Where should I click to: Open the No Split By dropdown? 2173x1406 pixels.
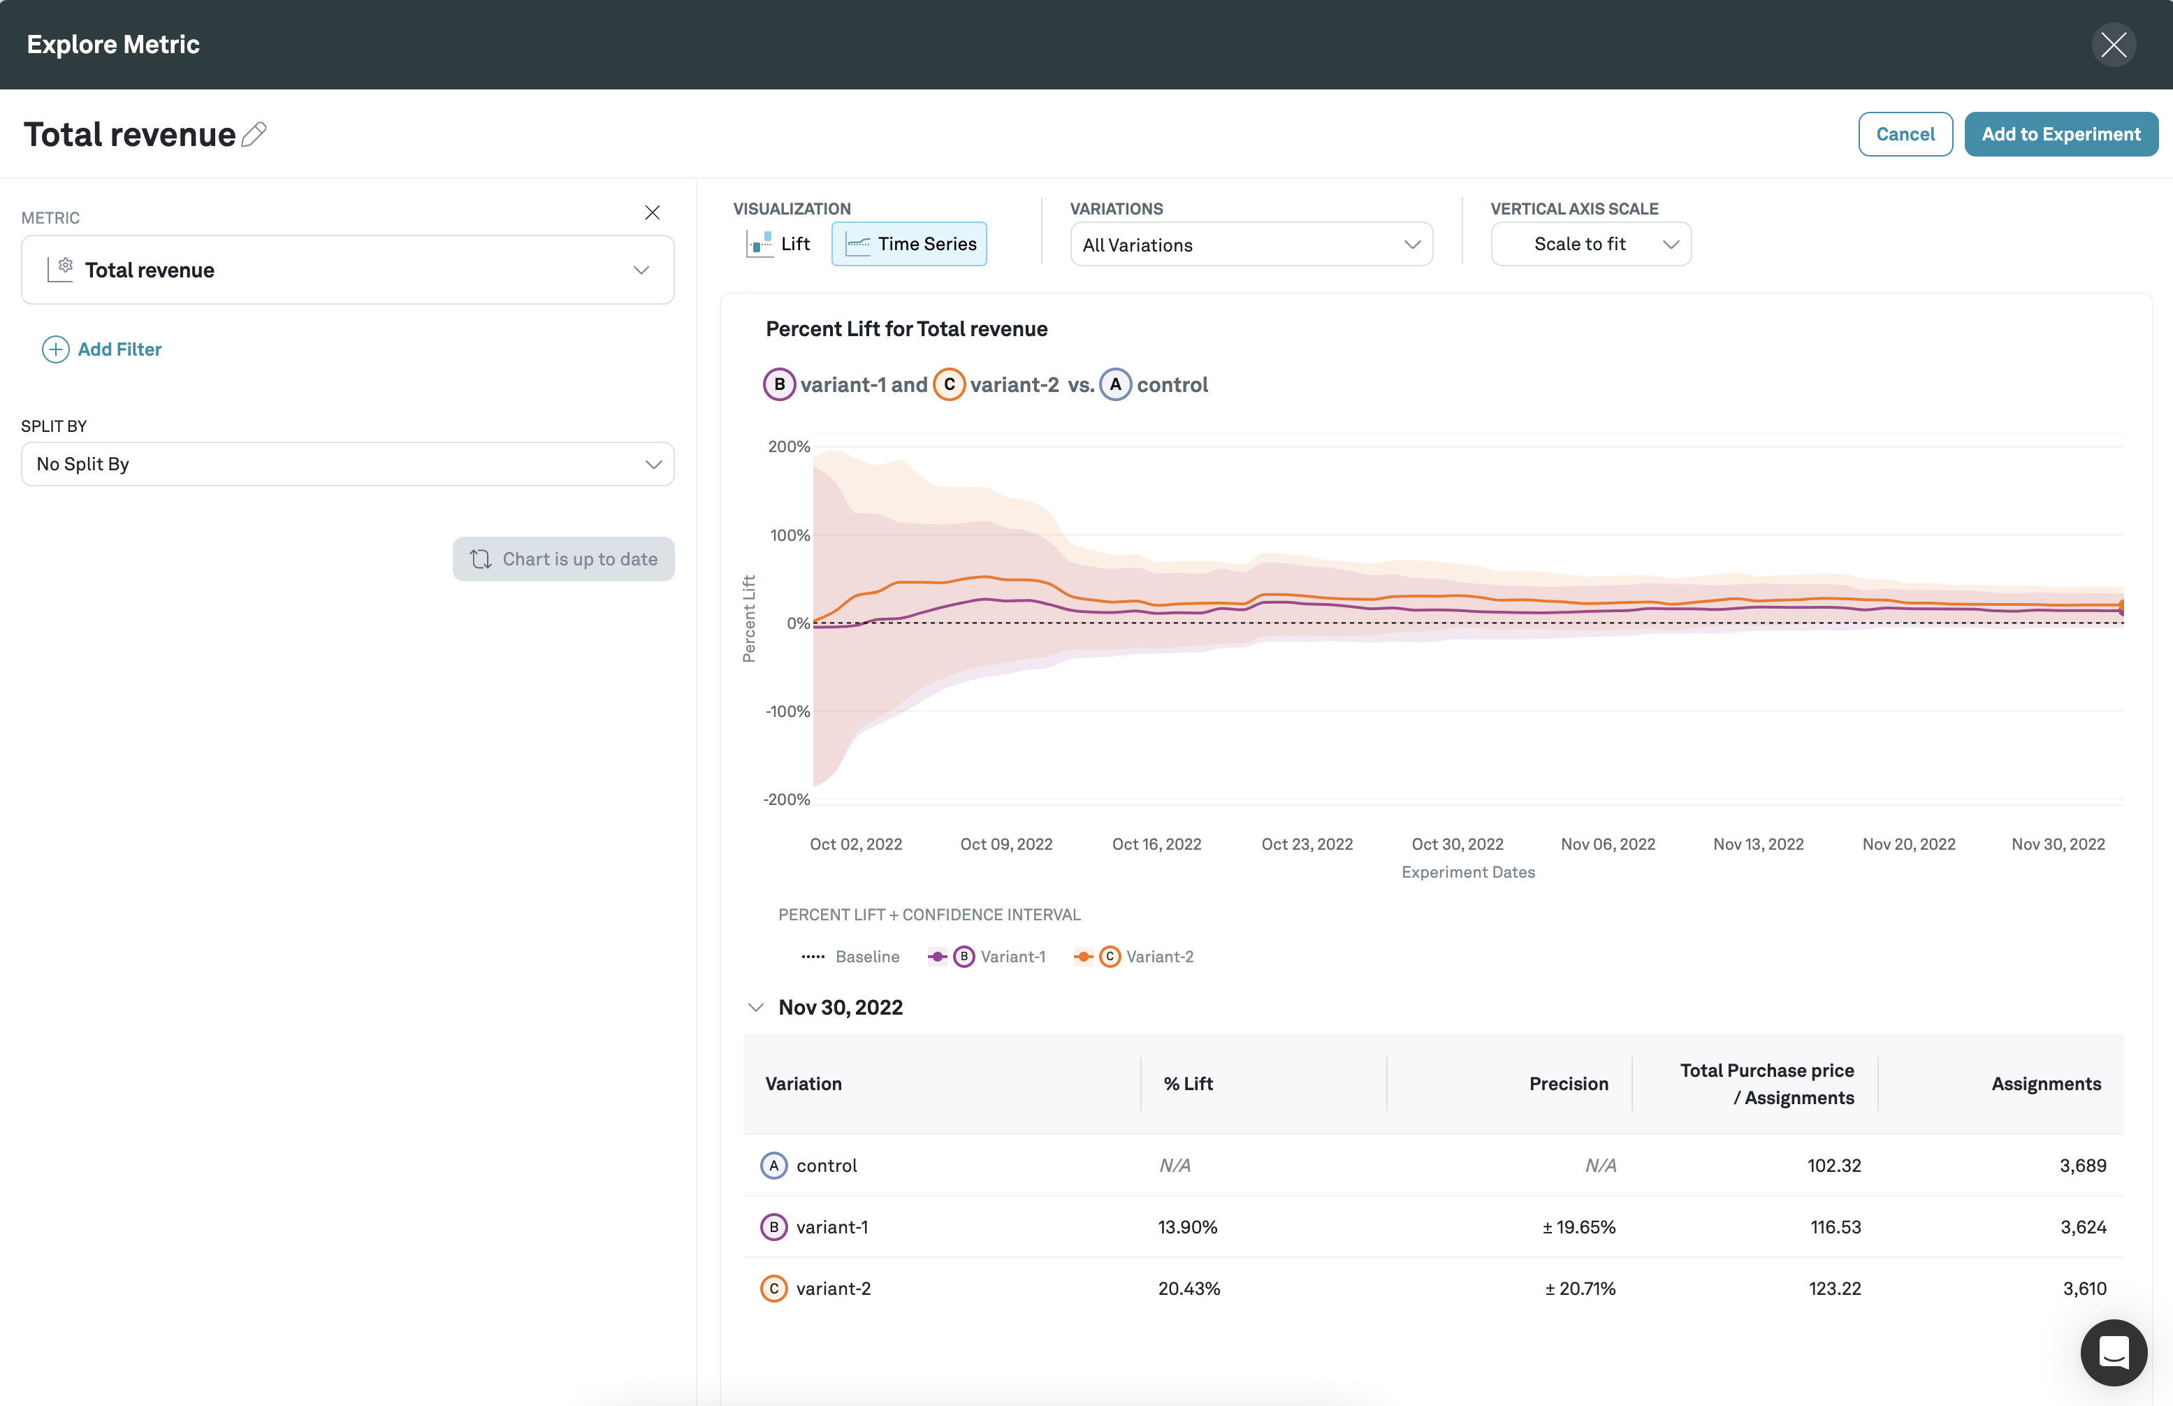pyautogui.click(x=348, y=464)
